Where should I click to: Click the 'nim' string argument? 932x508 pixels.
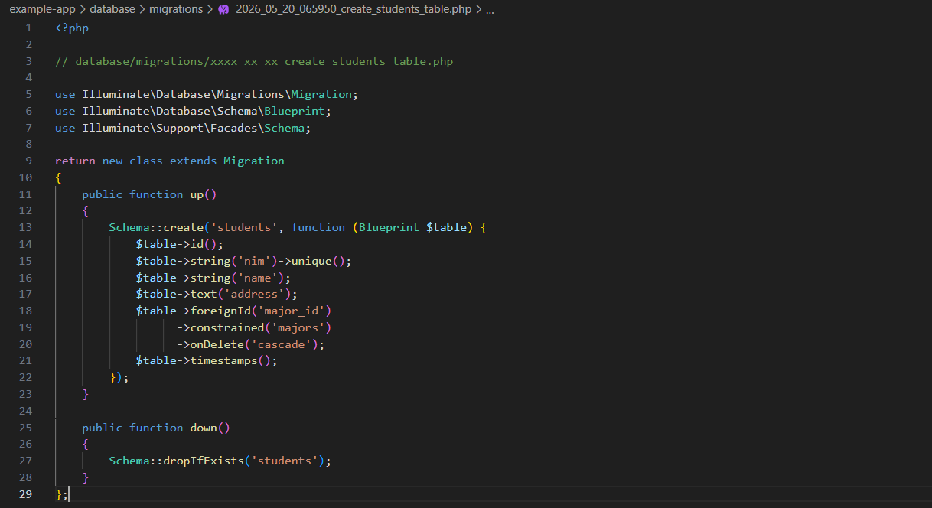(254, 261)
